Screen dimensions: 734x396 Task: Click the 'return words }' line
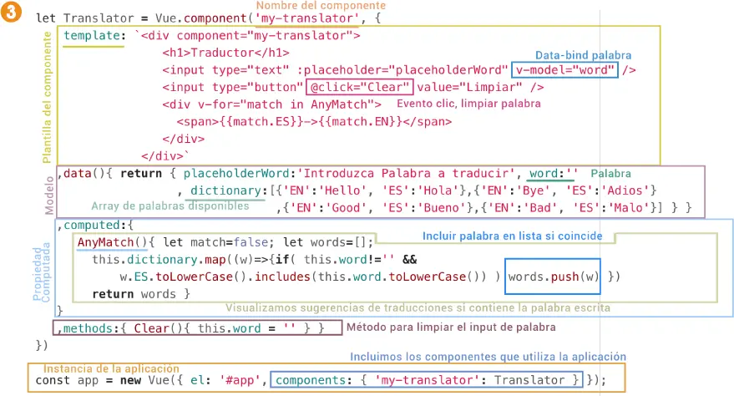pos(141,294)
